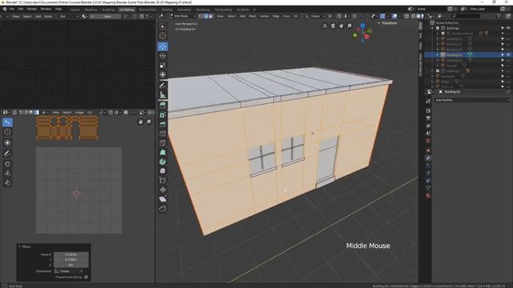Select the Extrude Region tool

[x=163, y=106]
